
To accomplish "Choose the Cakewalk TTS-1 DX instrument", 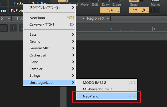I will [49, 24].
